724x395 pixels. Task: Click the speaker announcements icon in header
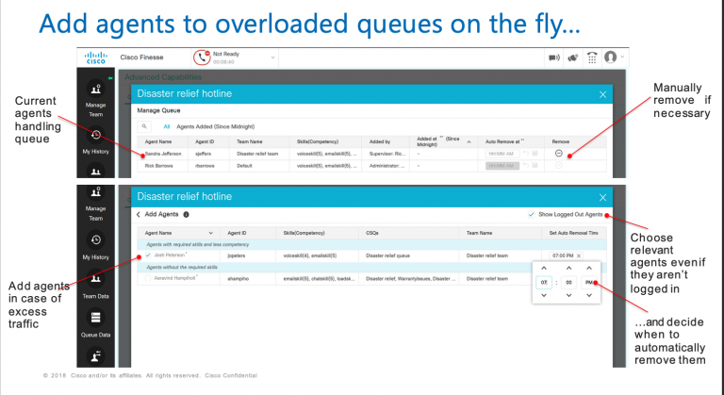(554, 57)
